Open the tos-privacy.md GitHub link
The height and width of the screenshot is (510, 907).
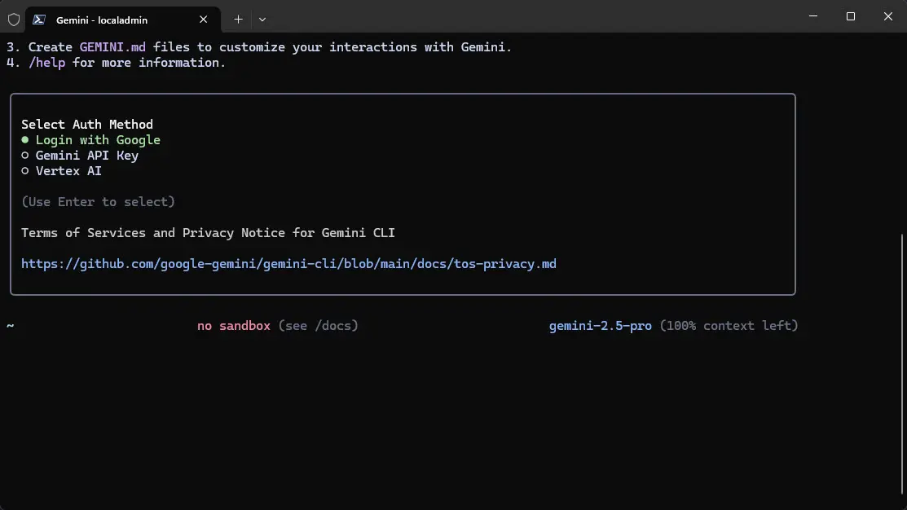[x=288, y=264]
